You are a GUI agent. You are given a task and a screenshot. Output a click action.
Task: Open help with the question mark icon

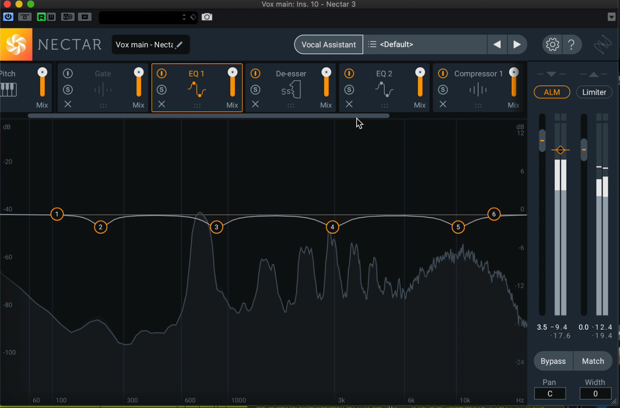click(x=572, y=45)
